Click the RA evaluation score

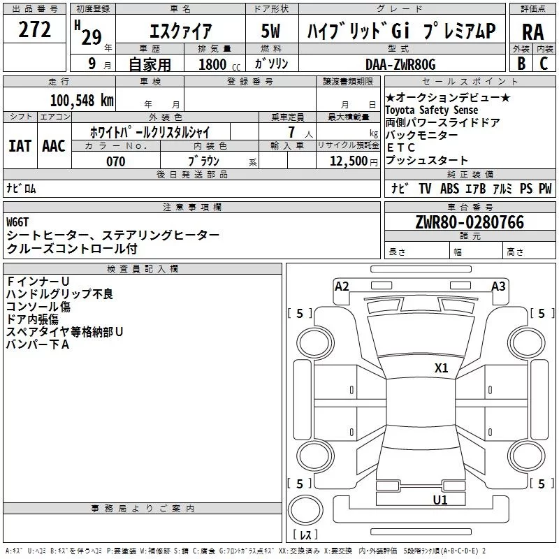532,32
